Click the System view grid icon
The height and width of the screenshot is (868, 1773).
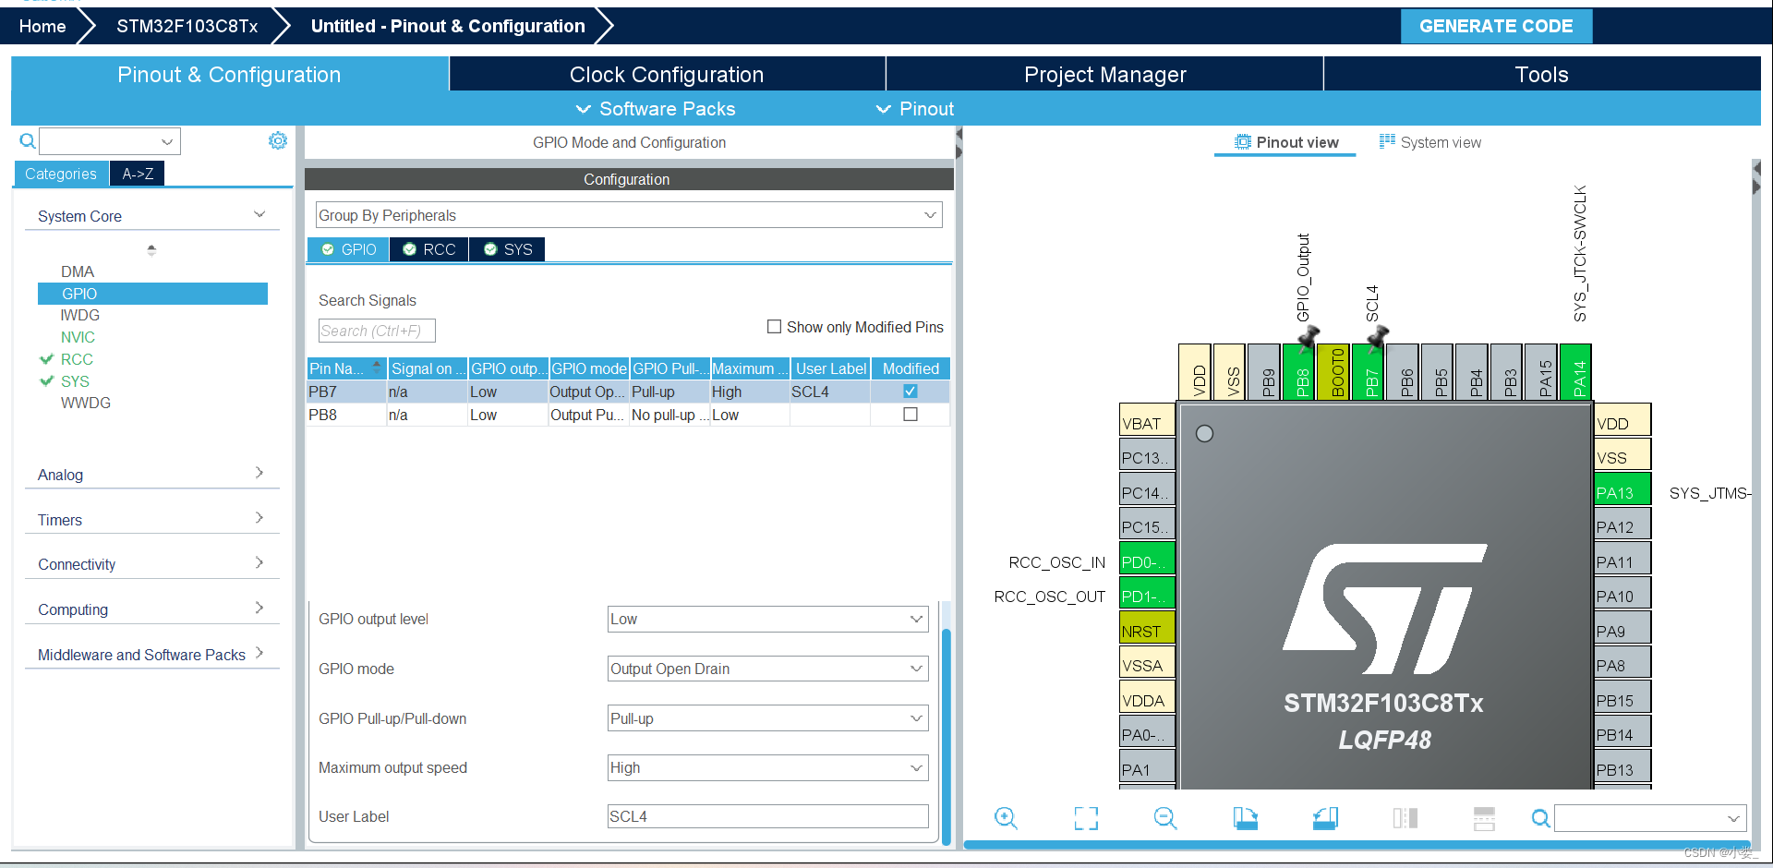tap(1387, 141)
